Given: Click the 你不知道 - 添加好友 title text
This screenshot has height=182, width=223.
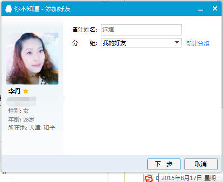Looking at the screenshot, I should click(42, 9).
